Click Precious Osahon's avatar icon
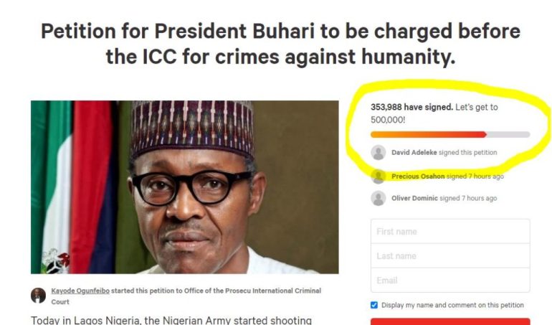552x325 pixels. click(379, 176)
